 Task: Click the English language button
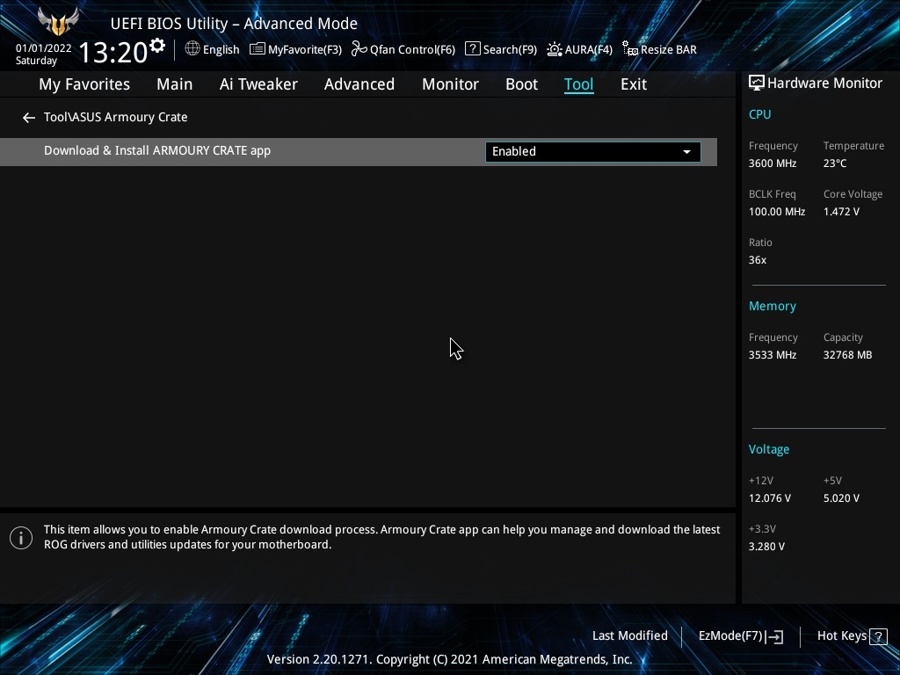click(x=221, y=49)
